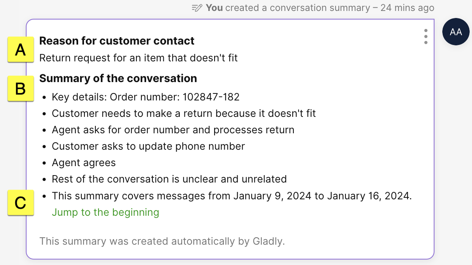This screenshot has height=265, width=472.
Task: Click the bold You author name
Action: coord(214,8)
